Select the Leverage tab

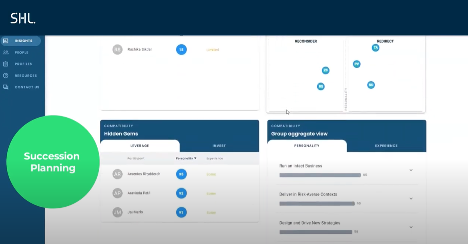(x=139, y=146)
